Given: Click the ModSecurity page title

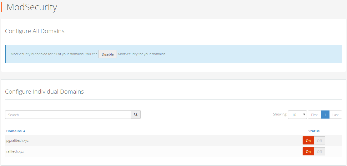Looking at the screenshot, I should point(32,7).
